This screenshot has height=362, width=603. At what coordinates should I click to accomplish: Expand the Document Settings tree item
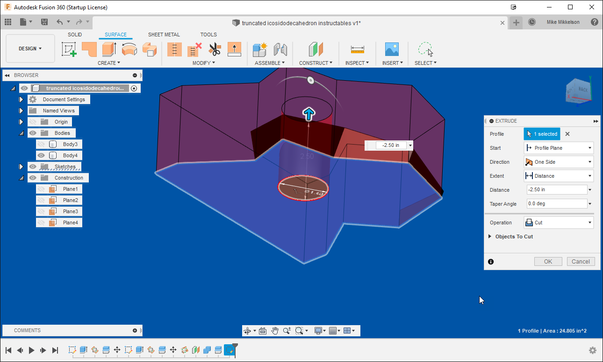(x=21, y=99)
